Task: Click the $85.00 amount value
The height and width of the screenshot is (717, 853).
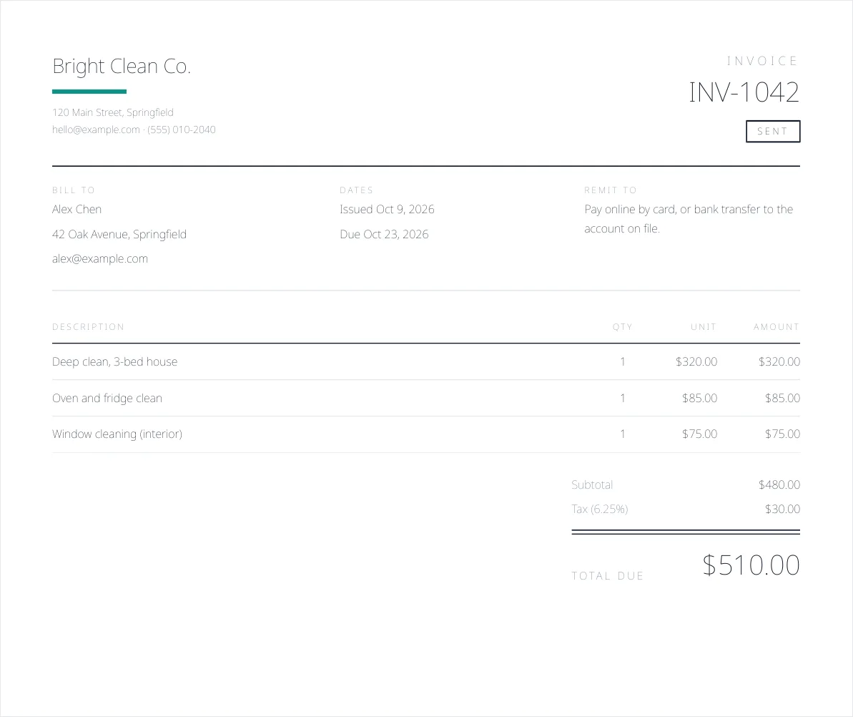Action: 782,398
